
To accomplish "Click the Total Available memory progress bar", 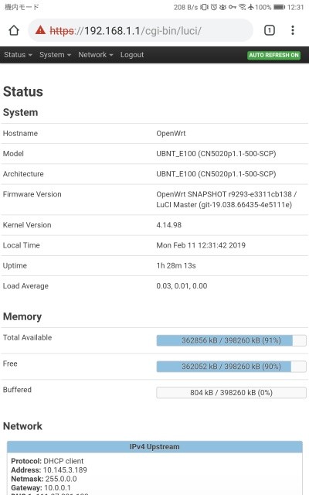I will tap(231, 340).
